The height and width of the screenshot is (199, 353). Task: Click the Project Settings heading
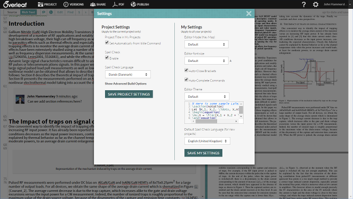(116, 27)
